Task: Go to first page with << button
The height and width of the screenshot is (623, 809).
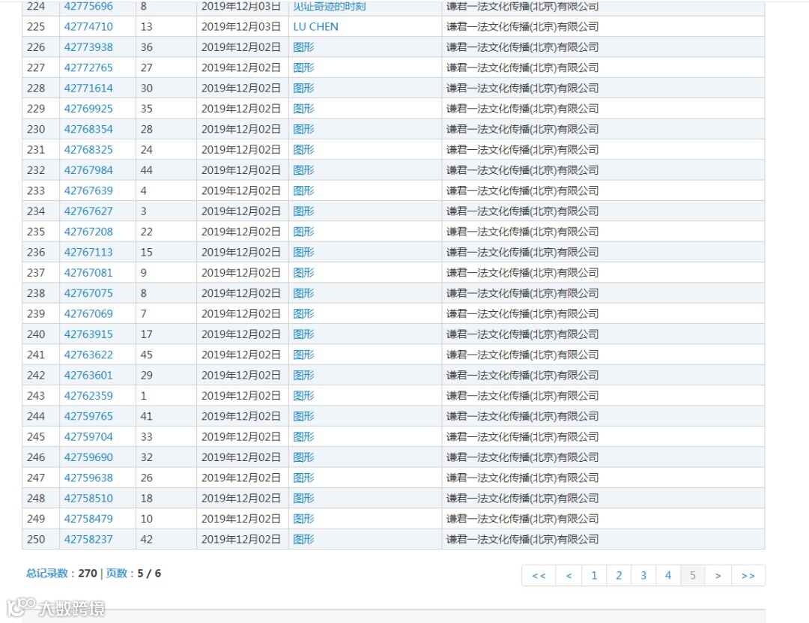Action: click(x=539, y=576)
